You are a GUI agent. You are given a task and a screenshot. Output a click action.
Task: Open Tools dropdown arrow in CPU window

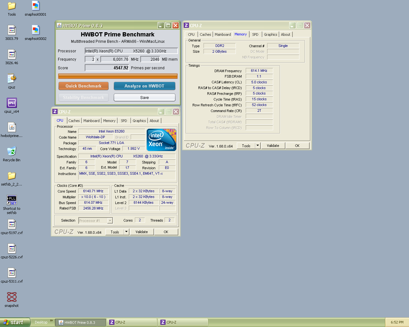pyautogui.click(x=127, y=232)
